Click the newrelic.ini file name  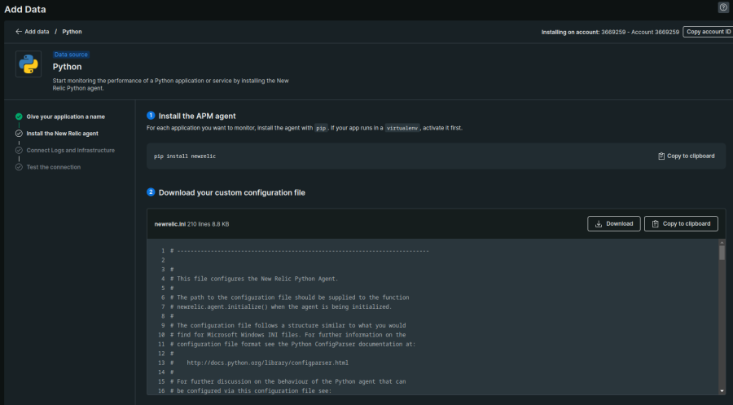point(169,224)
